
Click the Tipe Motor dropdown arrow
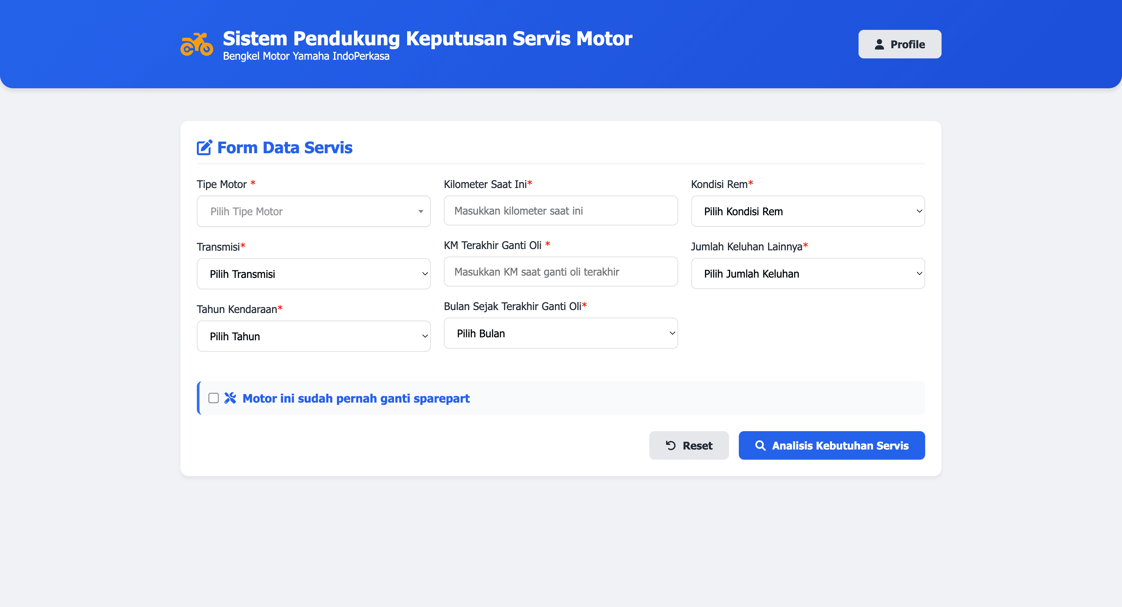coord(420,212)
